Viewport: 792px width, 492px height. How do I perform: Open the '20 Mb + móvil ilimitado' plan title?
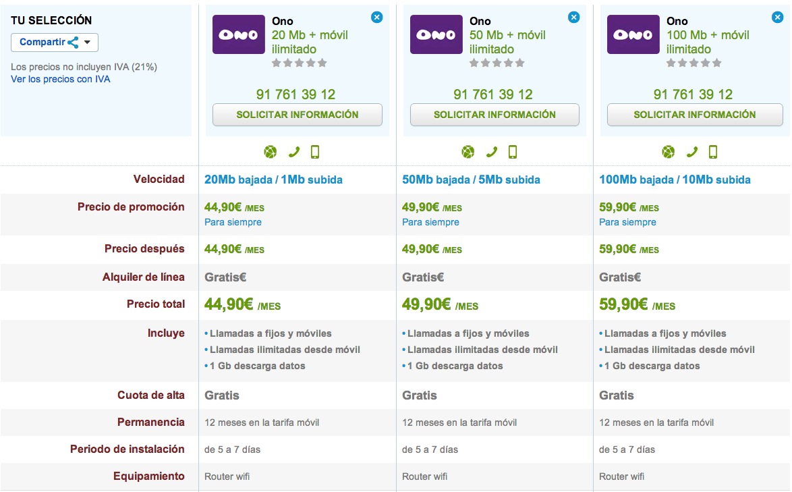310,42
